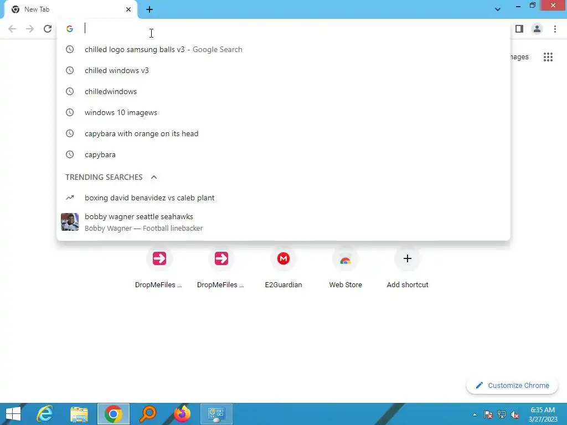Toggle the side panel icon
This screenshot has height=425, width=567.
coord(519,29)
